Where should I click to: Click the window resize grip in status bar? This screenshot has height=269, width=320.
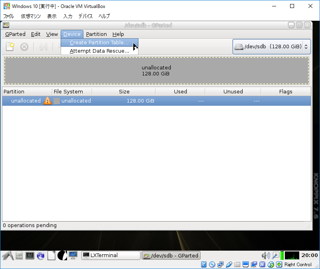[308, 226]
